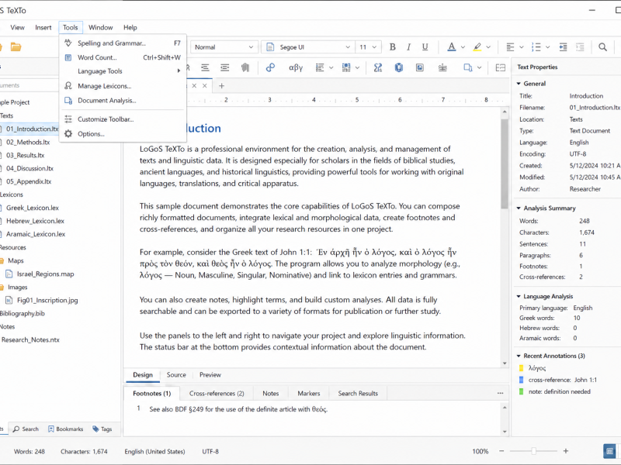The image size is (621, 465).
Task: Apply highlight with the marker pen icon
Action: point(477,47)
